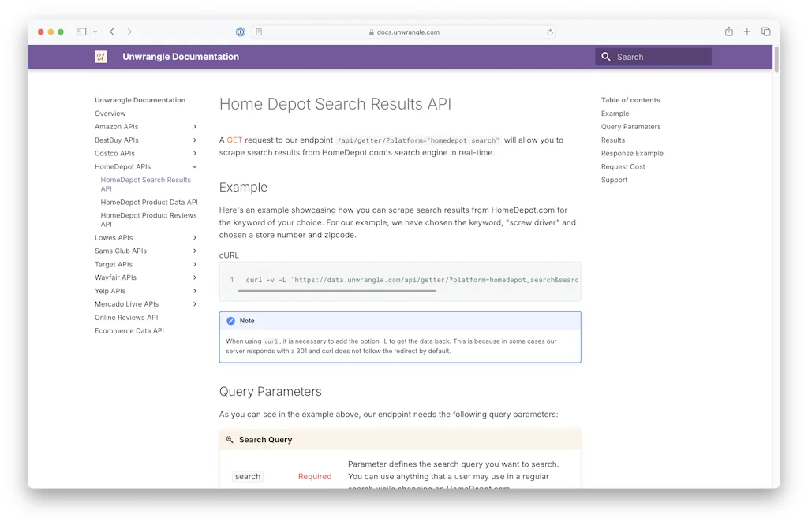The image size is (808, 525).
Task: Click the Unwrangle logo icon in header
Action: pos(101,57)
